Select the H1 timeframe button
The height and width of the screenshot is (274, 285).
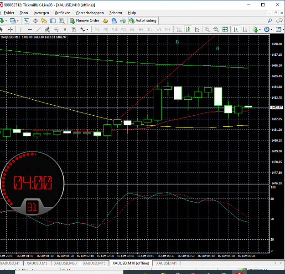tap(132, 29)
